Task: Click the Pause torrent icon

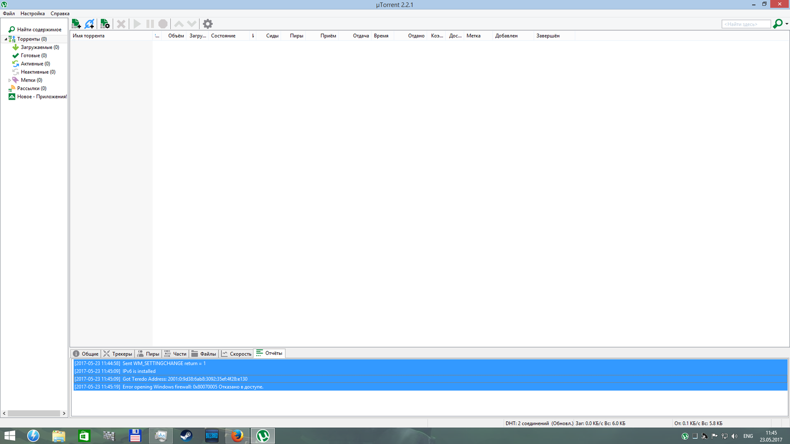Action: (x=150, y=24)
